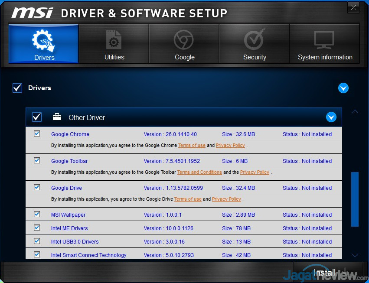Click the briefcase icon beside Other Driver

tap(57, 117)
